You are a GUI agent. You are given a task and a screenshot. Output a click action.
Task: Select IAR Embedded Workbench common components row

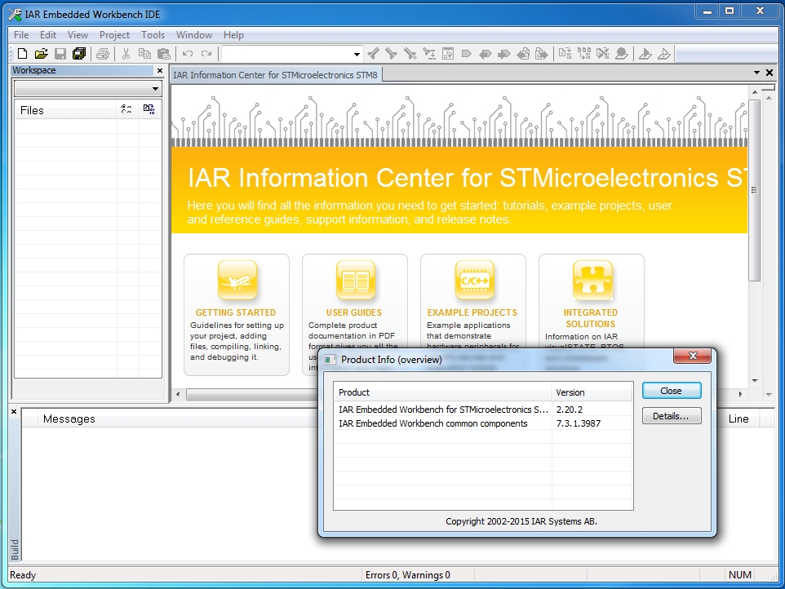click(483, 423)
